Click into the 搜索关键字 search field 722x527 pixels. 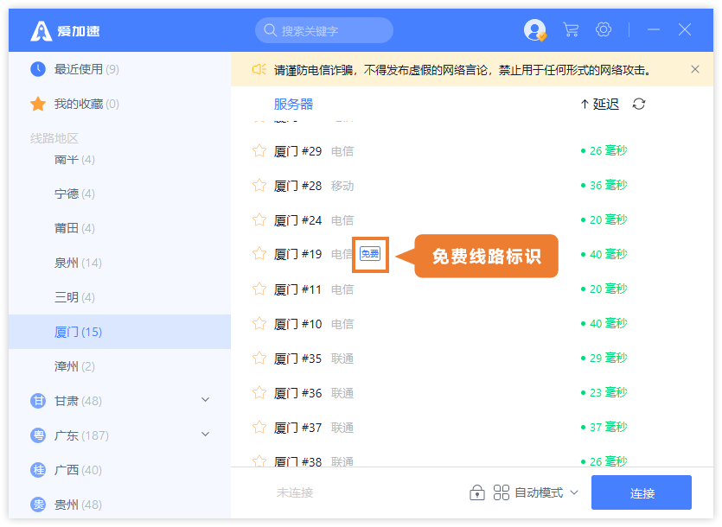[x=324, y=30]
